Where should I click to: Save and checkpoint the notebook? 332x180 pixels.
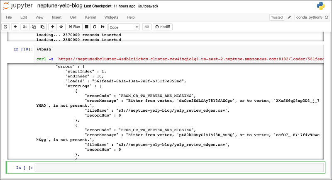tap(5, 27)
